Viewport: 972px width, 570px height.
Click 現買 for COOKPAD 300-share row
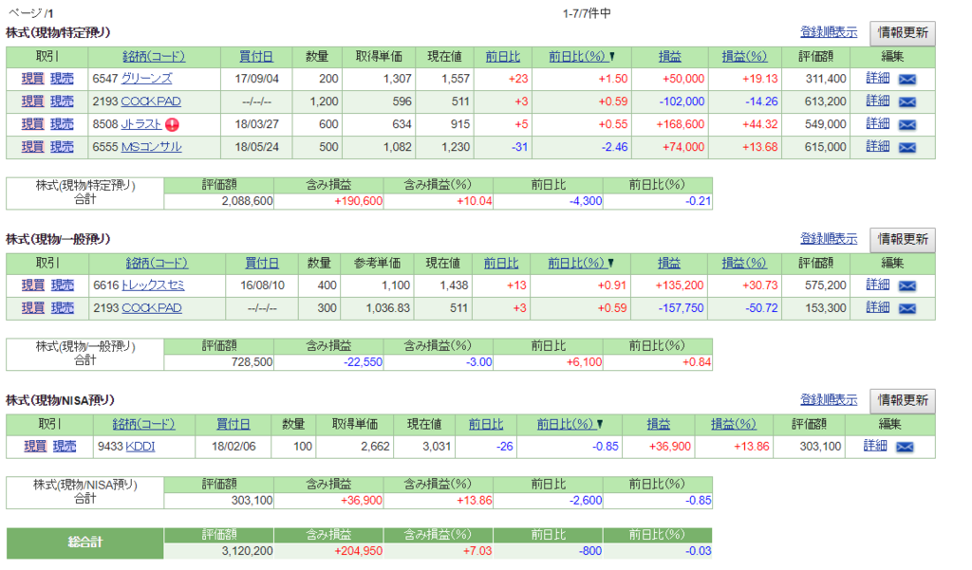[33, 308]
